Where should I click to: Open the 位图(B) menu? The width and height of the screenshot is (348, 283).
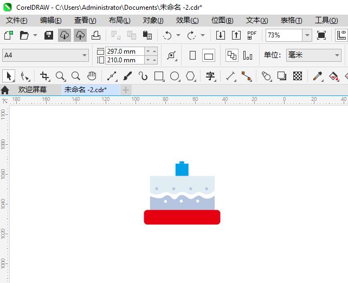click(x=222, y=21)
